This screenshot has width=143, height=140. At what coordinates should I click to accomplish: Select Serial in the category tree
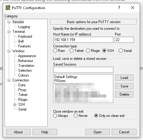pos(22,109)
